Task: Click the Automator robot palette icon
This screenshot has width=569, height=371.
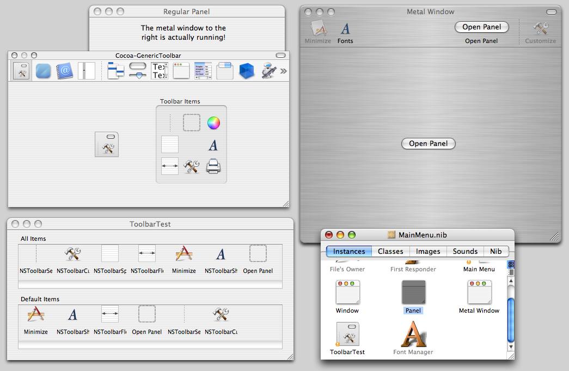Action: [268, 71]
